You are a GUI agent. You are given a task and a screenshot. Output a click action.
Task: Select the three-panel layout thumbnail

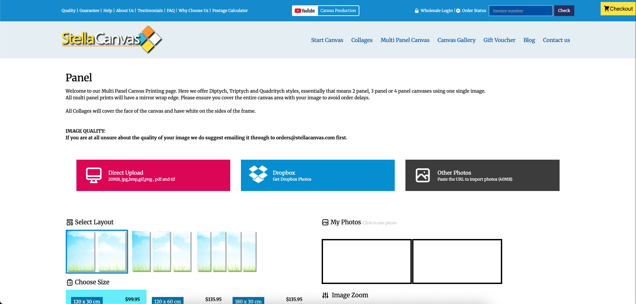click(x=162, y=252)
